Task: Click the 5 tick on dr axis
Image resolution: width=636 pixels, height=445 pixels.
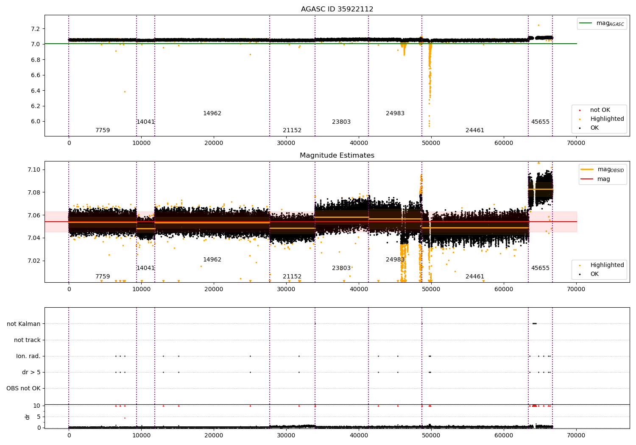Action: coord(39,417)
